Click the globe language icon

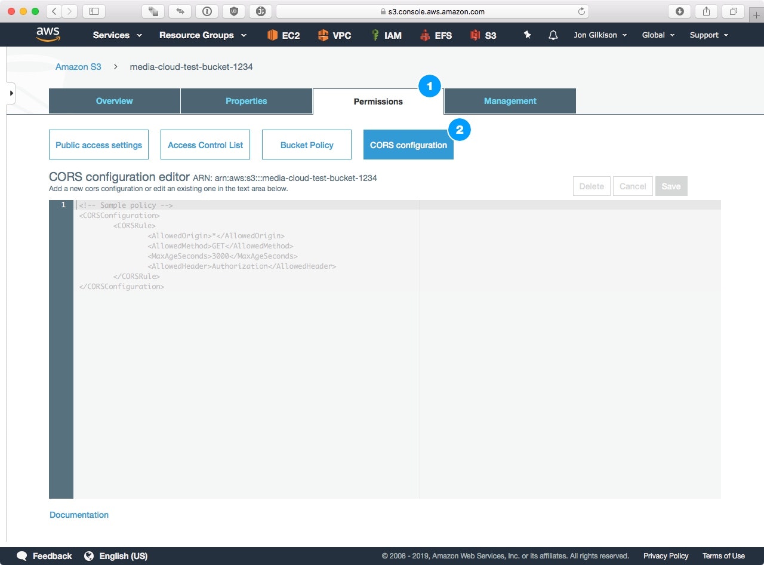click(89, 556)
